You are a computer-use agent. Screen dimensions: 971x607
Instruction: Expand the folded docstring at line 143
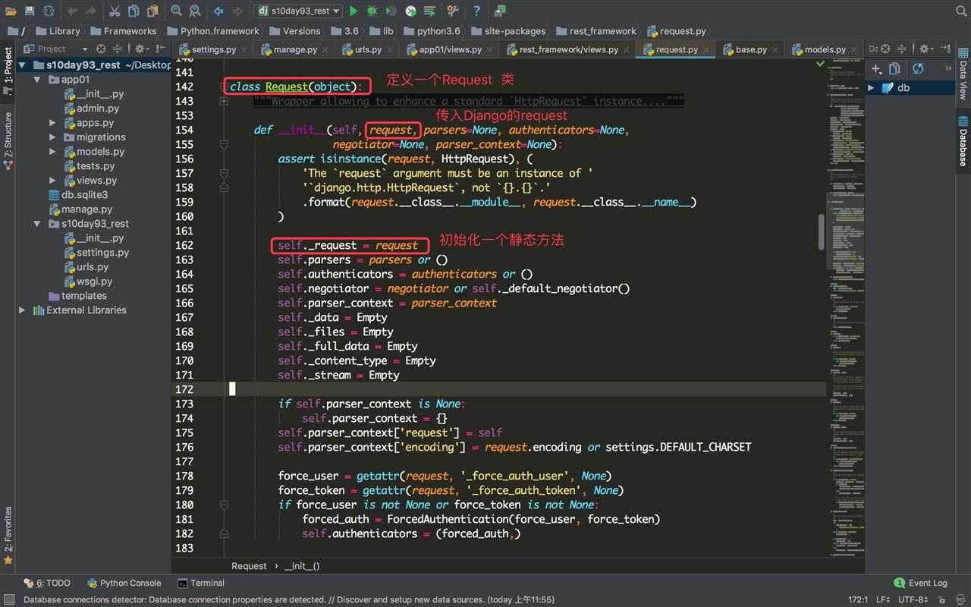224,102
